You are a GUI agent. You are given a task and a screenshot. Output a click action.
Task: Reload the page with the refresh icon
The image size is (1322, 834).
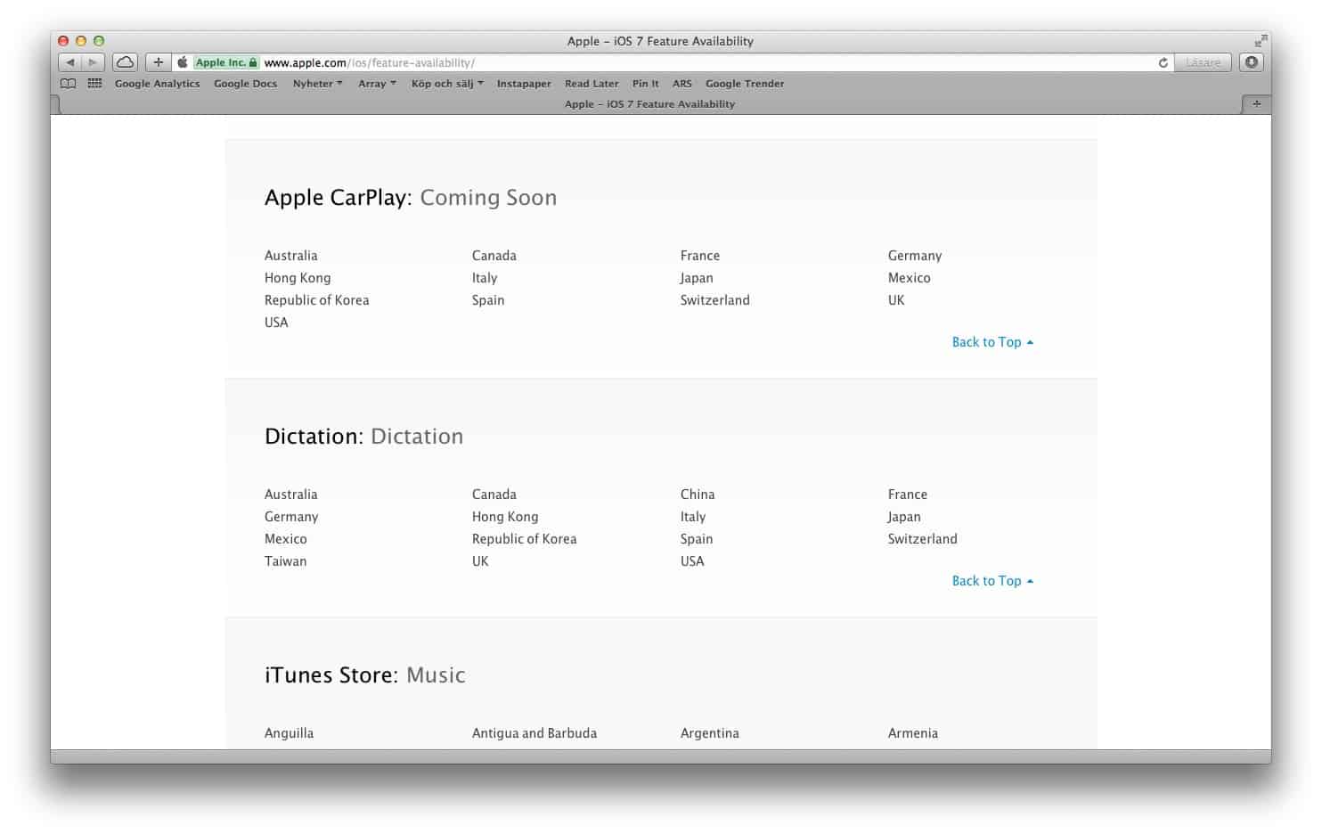(x=1163, y=62)
